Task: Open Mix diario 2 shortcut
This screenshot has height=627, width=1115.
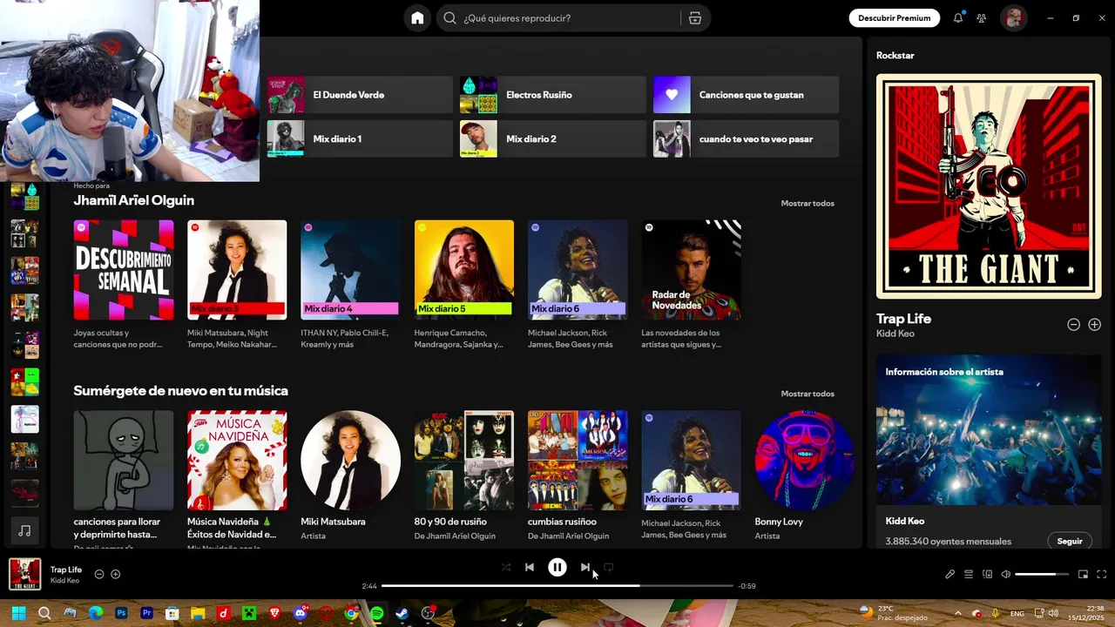Action: tap(553, 139)
